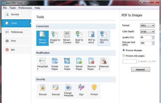The height and width of the screenshot is (103, 161).
Task: Open the Watermark tool
Action: 104,65
